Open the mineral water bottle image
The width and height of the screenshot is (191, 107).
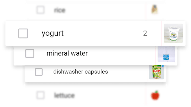166,54
